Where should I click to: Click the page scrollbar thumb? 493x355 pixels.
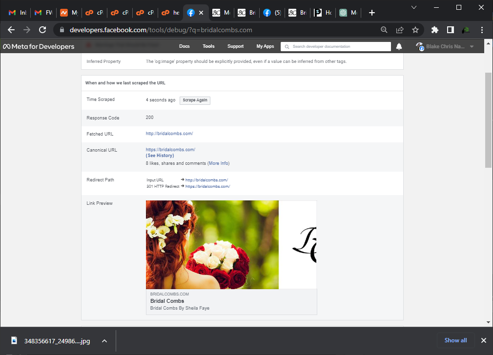click(488, 120)
